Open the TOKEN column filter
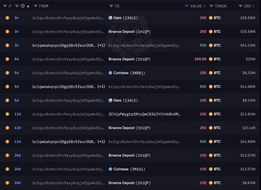Image resolution: width=261 pixels, height=190 pixels. coord(211,6)
